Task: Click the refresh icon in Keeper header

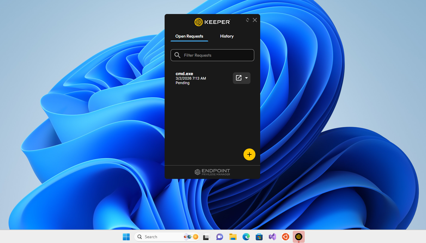Action: pos(247,20)
